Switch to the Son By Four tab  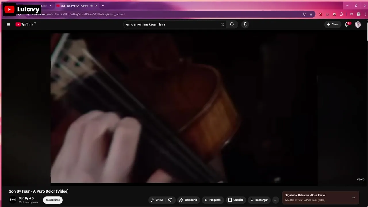click(x=74, y=5)
